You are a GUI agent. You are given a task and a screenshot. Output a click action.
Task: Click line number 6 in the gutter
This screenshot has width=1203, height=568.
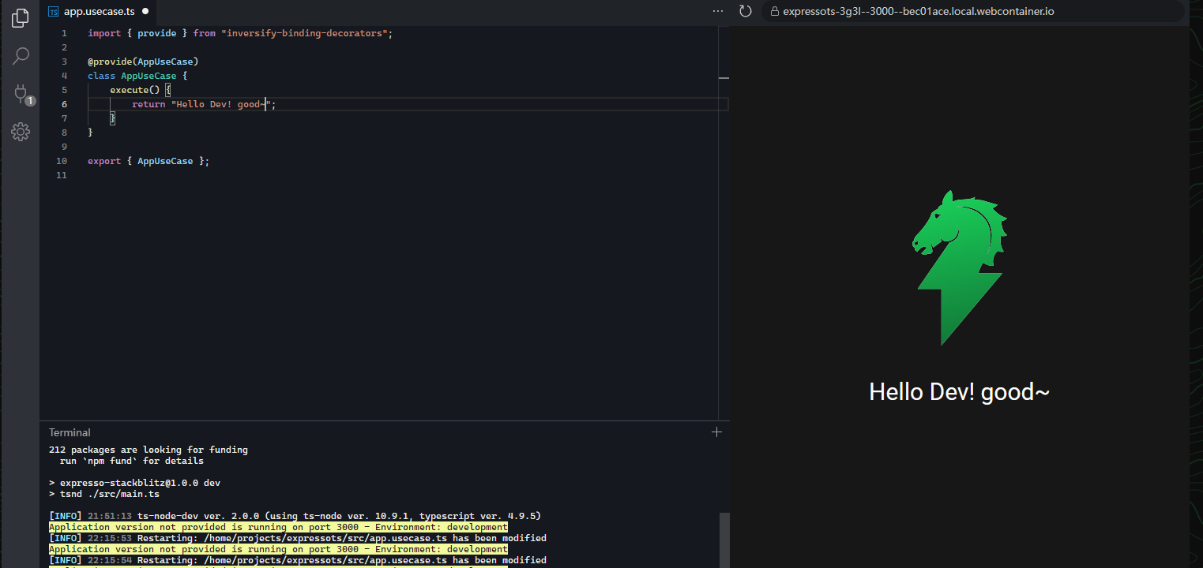pyautogui.click(x=64, y=104)
